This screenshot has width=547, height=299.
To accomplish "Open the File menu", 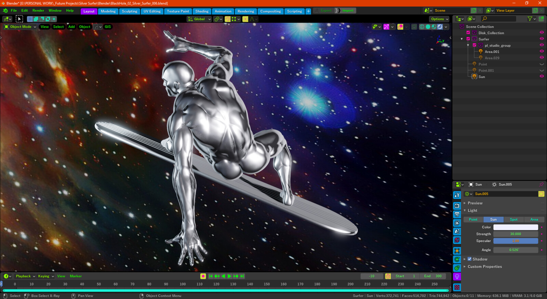I will coord(14,11).
